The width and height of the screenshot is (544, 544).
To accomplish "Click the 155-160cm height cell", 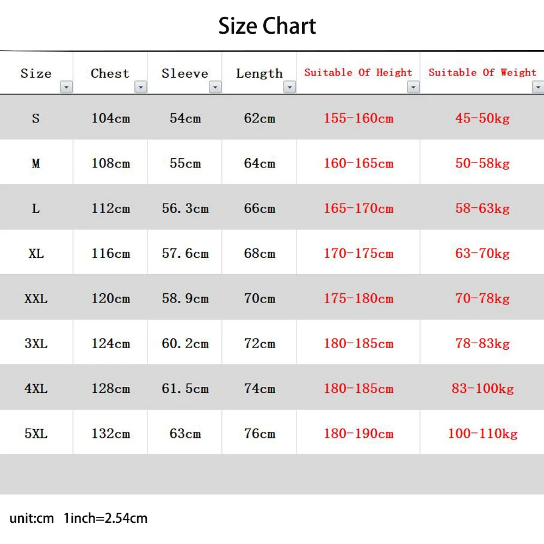I will click(x=358, y=118).
